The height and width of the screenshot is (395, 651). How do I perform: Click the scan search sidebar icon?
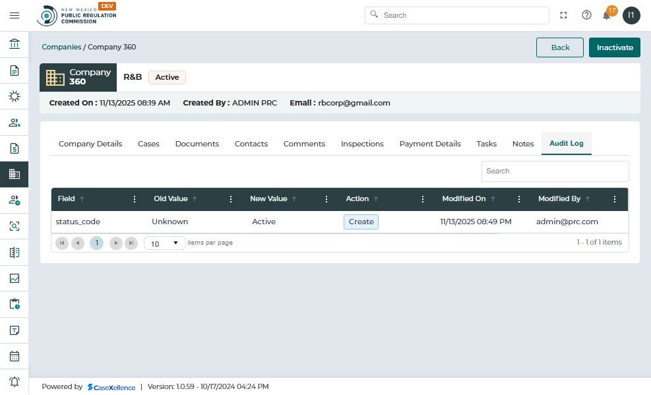(15, 226)
